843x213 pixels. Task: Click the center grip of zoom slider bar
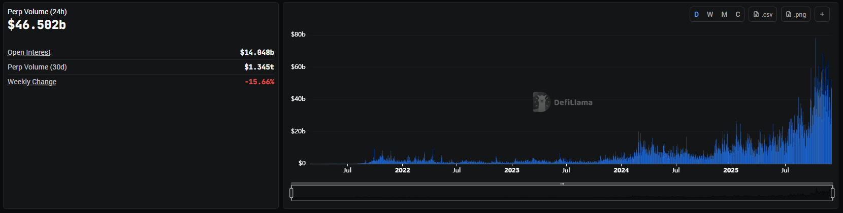562,184
